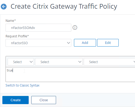Expand the first Select expression dropdown

coord(21,62)
